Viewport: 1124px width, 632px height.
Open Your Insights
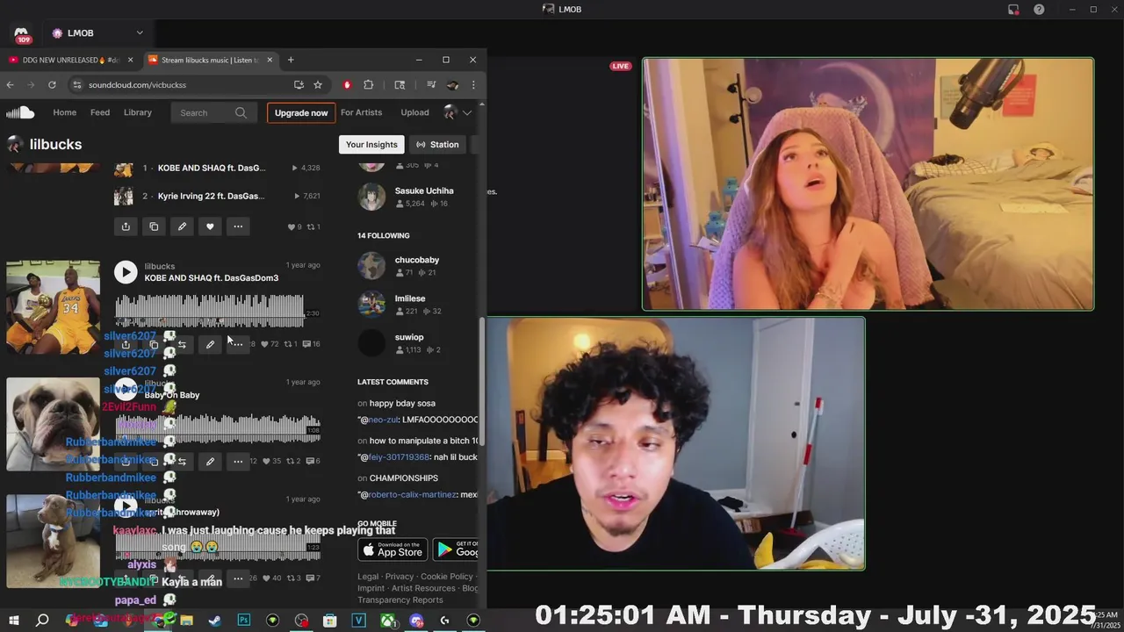pyautogui.click(x=371, y=144)
